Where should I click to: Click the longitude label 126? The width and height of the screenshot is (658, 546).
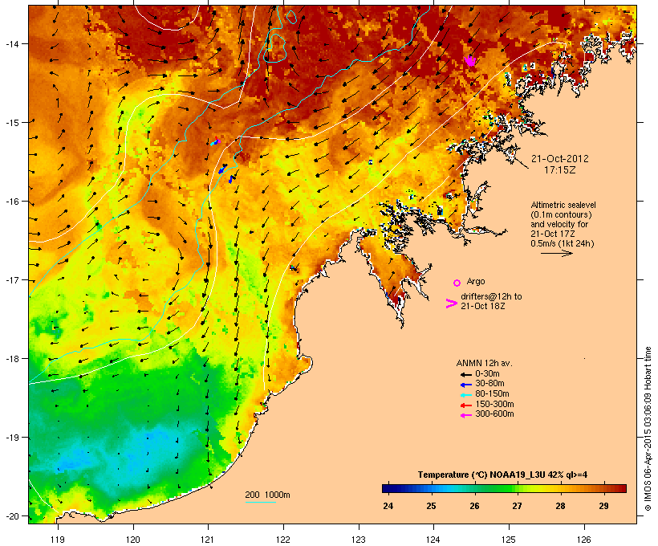(x=583, y=540)
